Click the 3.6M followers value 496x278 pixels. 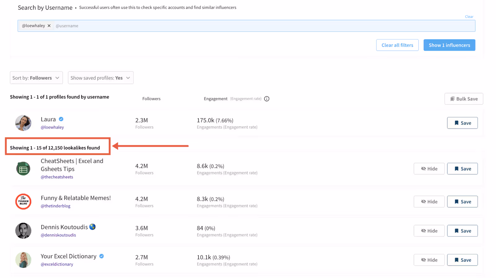point(141,228)
